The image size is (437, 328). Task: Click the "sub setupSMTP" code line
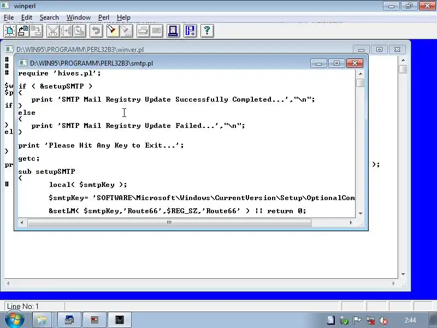46,172
